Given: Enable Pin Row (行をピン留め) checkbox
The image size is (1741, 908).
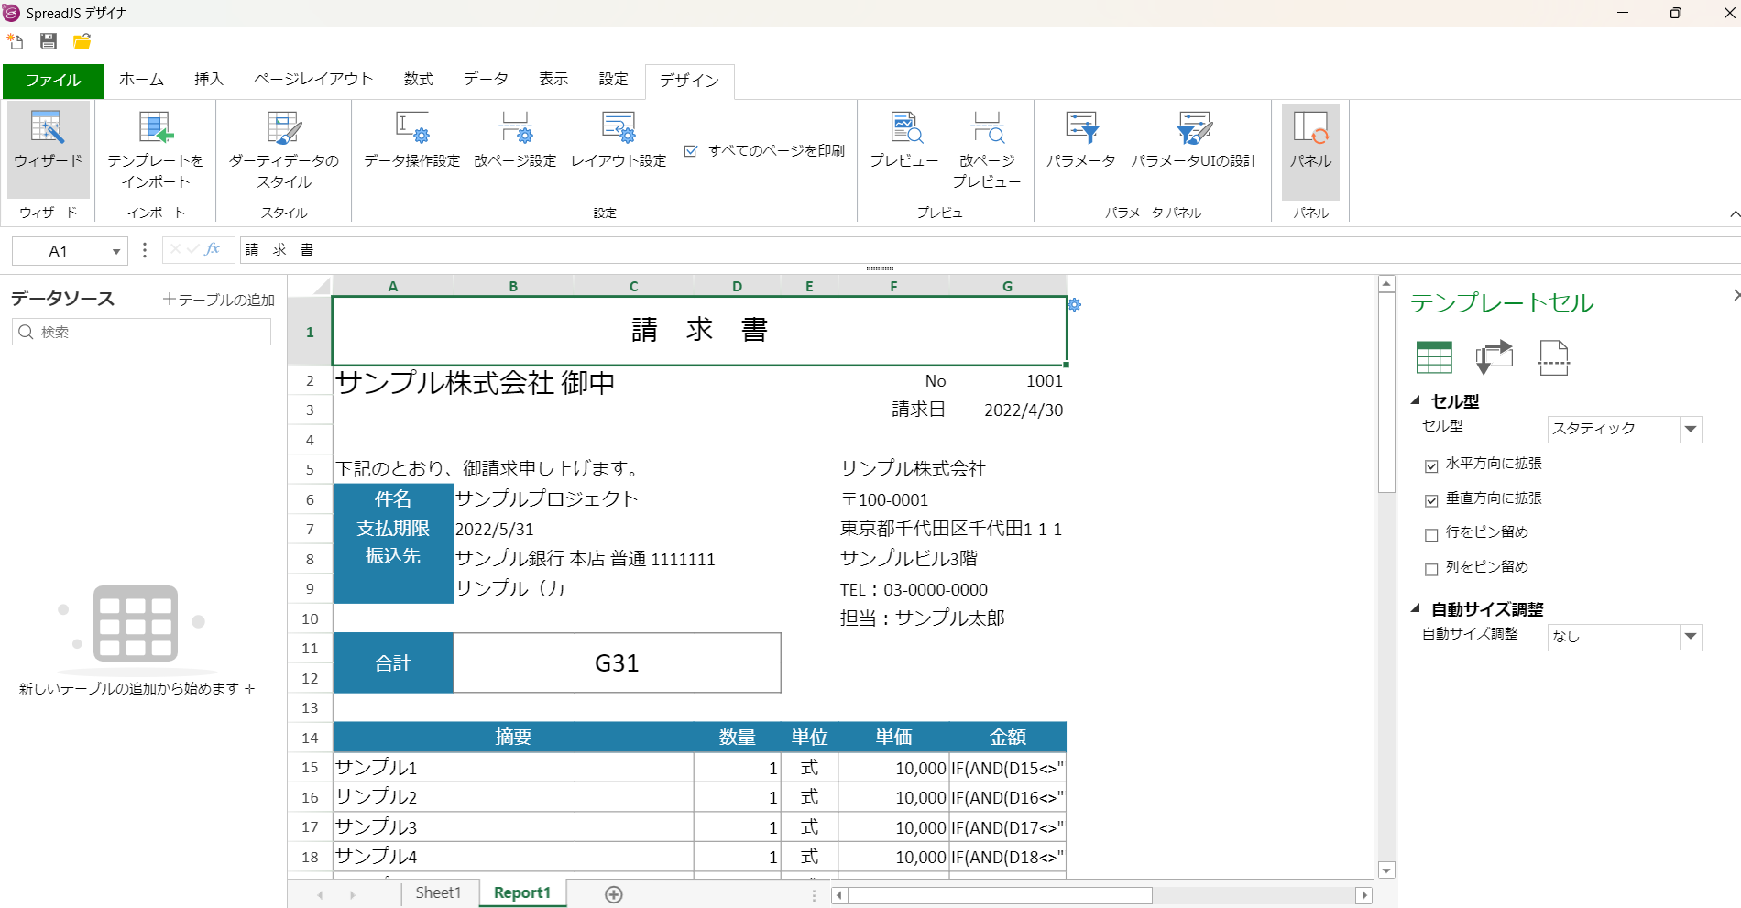Looking at the screenshot, I should pyautogui.click(x=1431, y=534).
